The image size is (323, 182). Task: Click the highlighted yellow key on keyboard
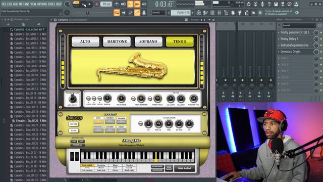(x=156, y=157)
